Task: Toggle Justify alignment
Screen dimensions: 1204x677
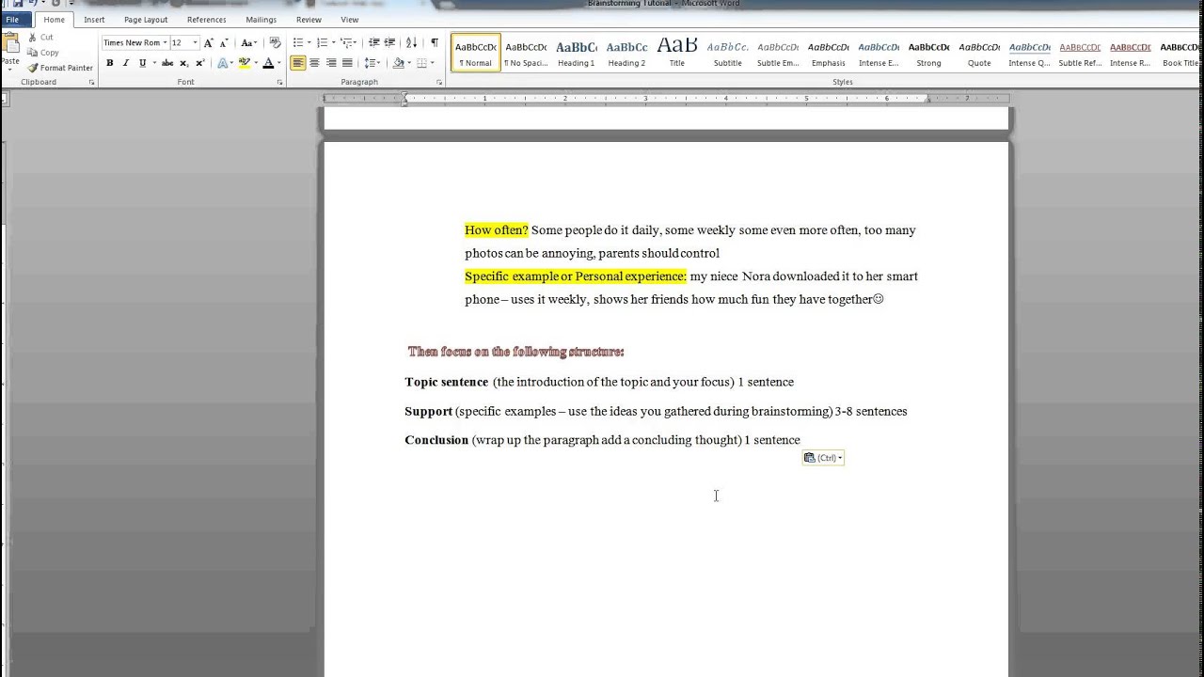Action: point(347,63)
